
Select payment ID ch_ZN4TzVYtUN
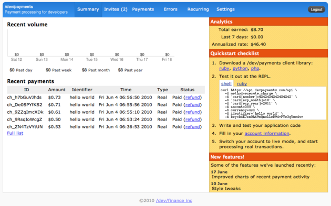click(x=25, y=127)
